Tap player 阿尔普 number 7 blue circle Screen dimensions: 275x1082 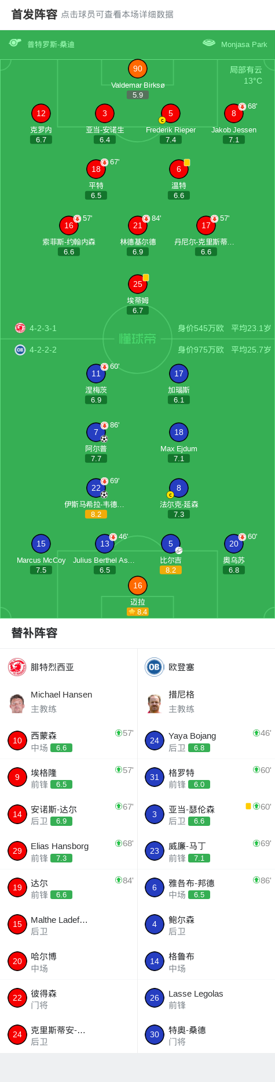[x=96, y=432]
